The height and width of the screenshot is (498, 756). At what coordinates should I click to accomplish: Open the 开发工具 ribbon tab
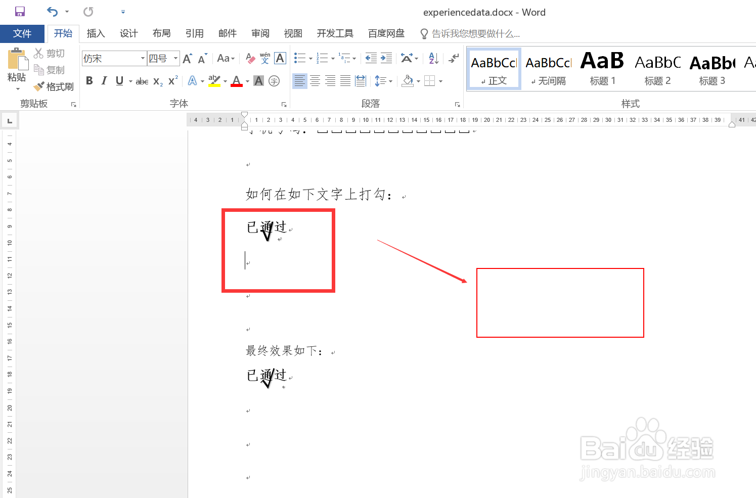click(x=335, y=33)
